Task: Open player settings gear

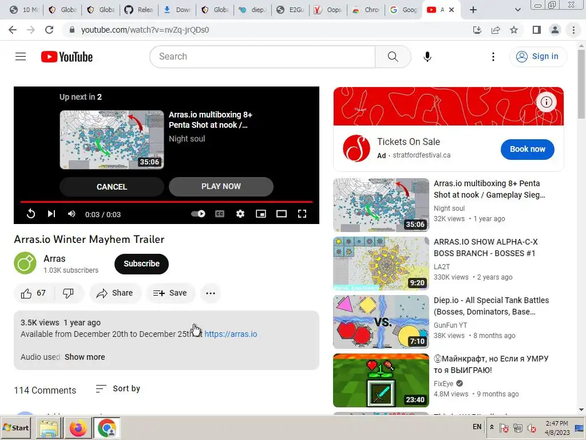Action: click(x=240, y=214)
